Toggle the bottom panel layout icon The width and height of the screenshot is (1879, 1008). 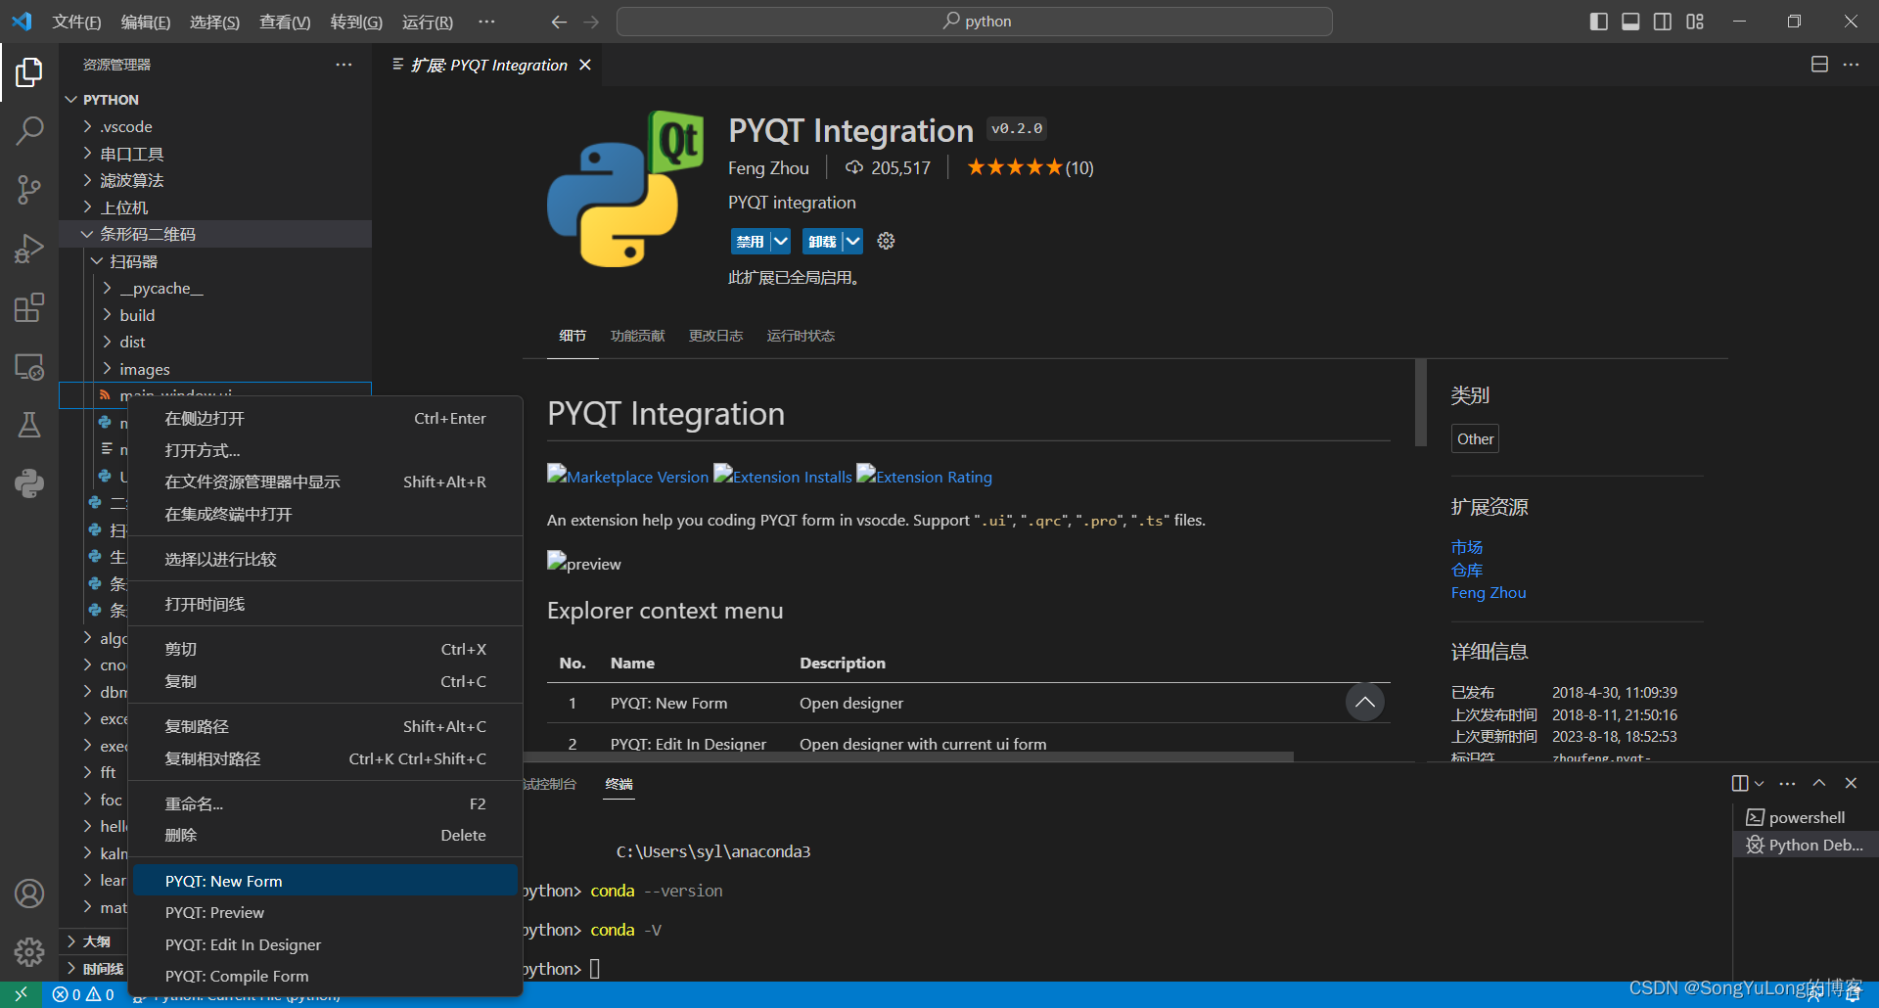tap(1630, 22)
